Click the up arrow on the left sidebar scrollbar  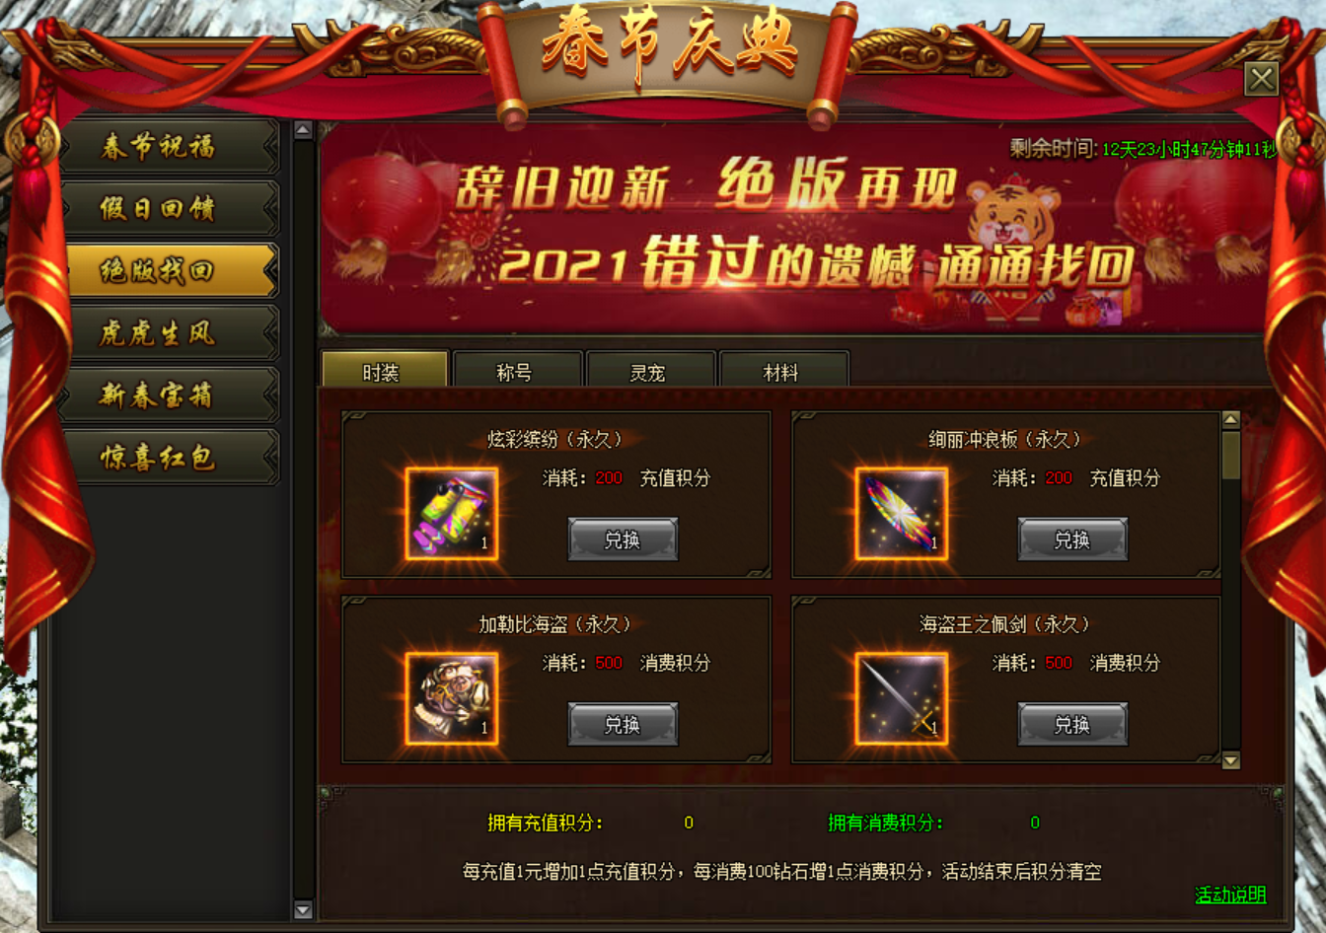(x=303, y=130)
